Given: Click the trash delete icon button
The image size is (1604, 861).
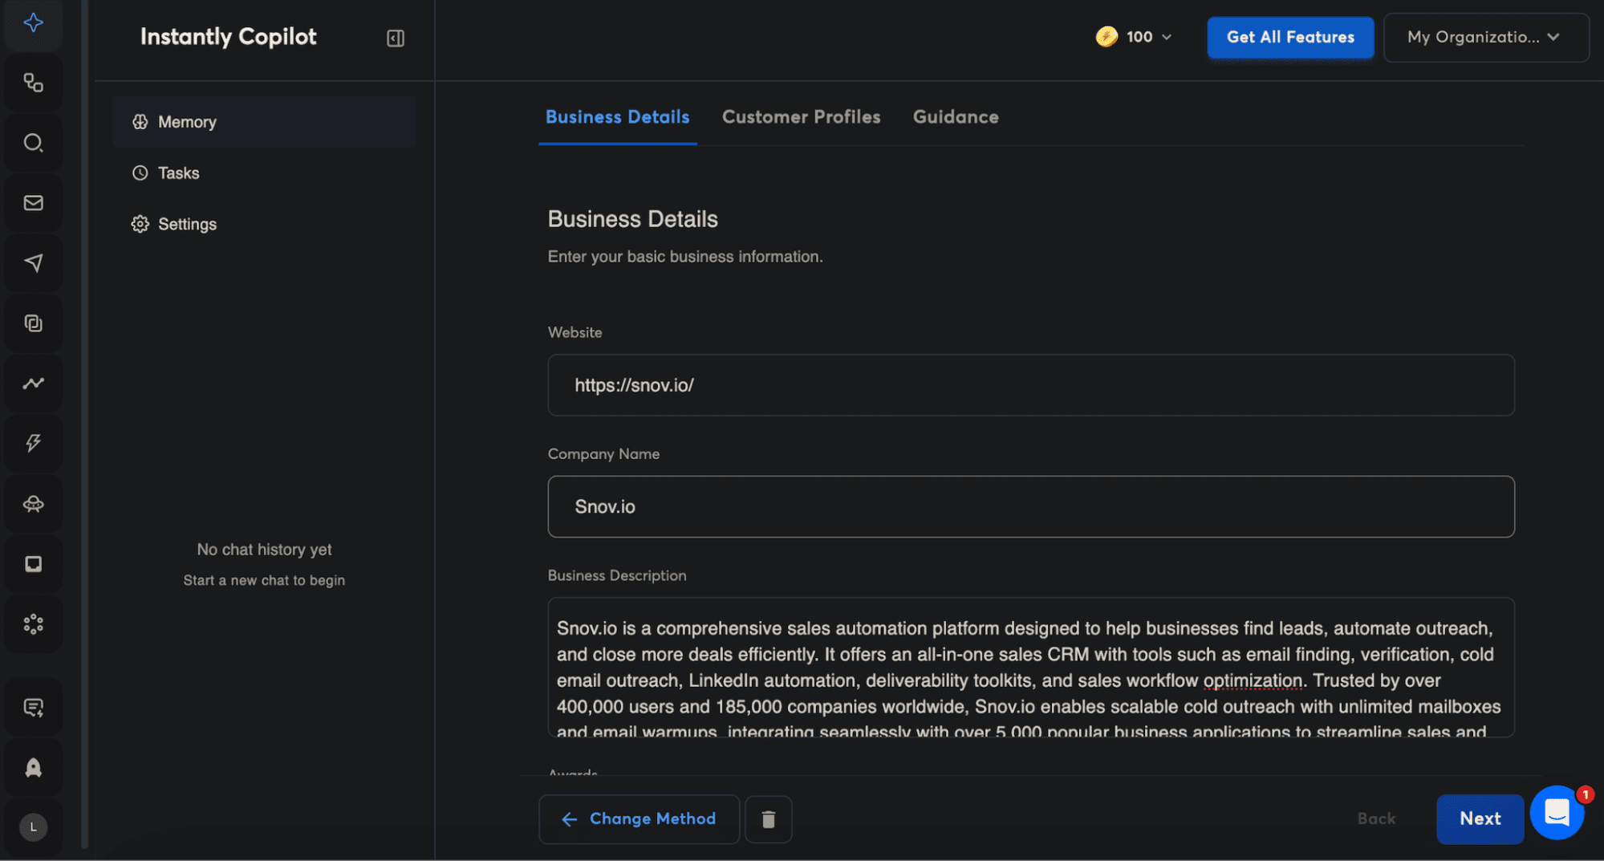Looking at the screenshot, I should (x=768, y=819).
